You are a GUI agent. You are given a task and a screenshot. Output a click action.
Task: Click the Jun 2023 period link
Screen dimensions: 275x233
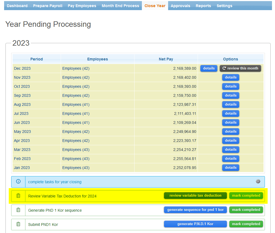22,123
